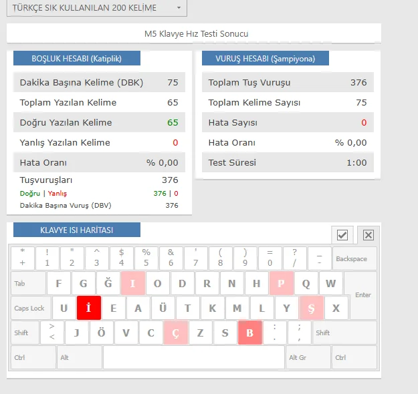Screen dimensions: 418x394
Task: Click the greater-than less-than key
Action: click(x=52, y=333)
